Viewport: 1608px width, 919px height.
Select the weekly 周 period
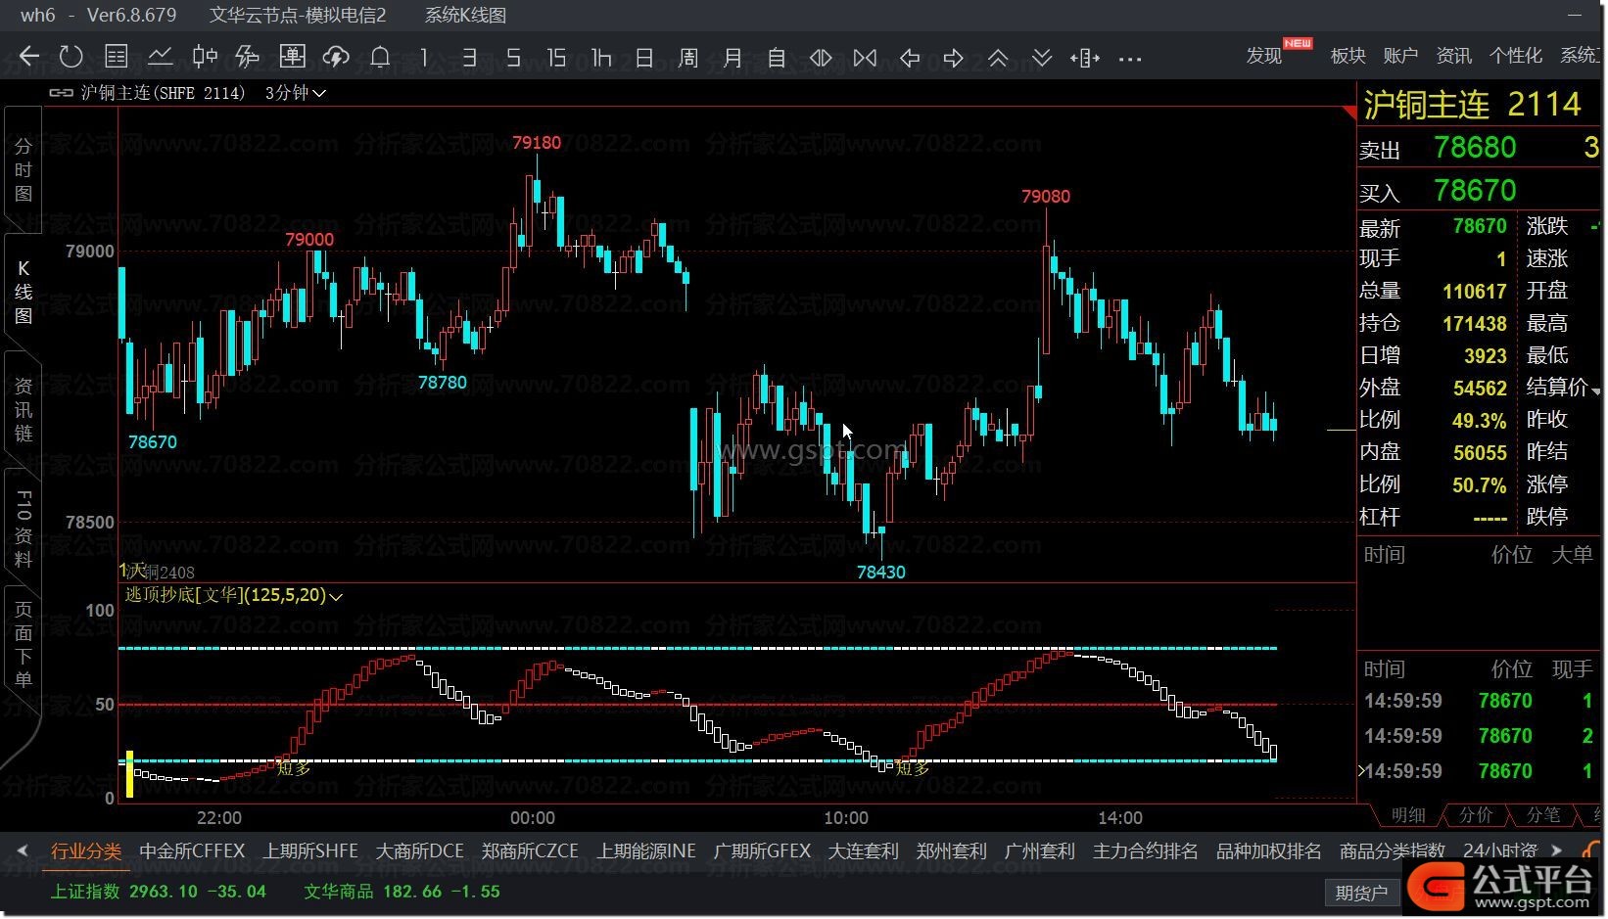pos(688,58)
